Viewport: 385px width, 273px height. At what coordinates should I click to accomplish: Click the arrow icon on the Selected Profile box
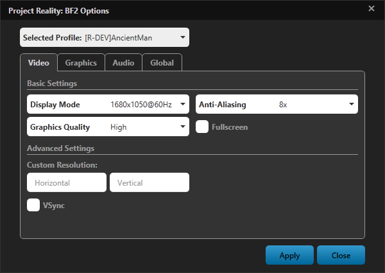[183, 37]
